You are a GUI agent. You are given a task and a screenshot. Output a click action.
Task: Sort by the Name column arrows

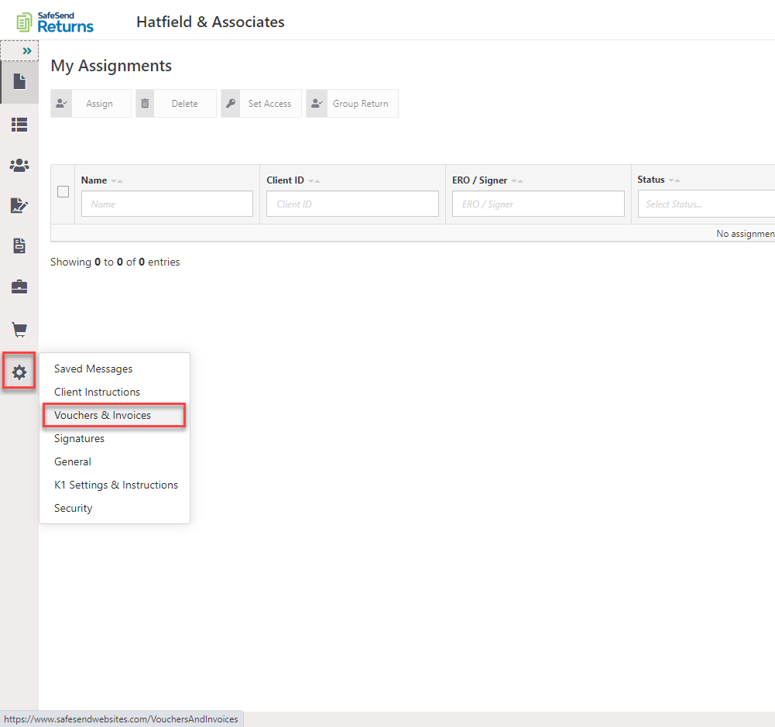tap(117, 181)
